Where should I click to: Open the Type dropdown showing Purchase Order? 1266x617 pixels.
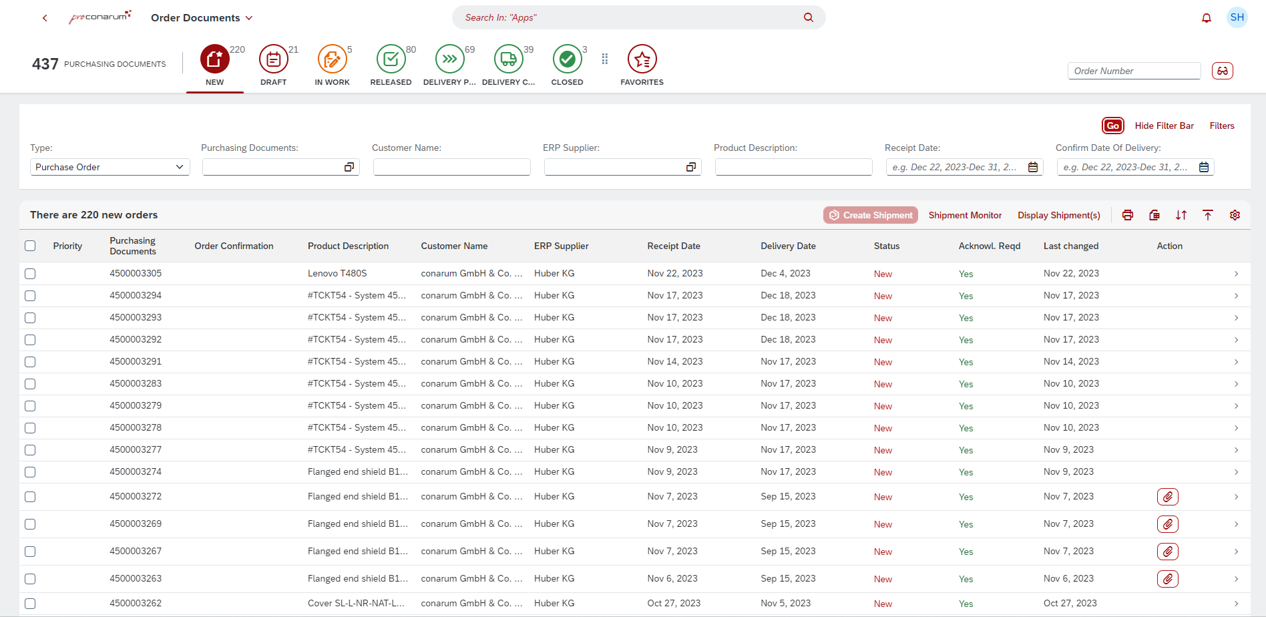[x=109, y=166]
